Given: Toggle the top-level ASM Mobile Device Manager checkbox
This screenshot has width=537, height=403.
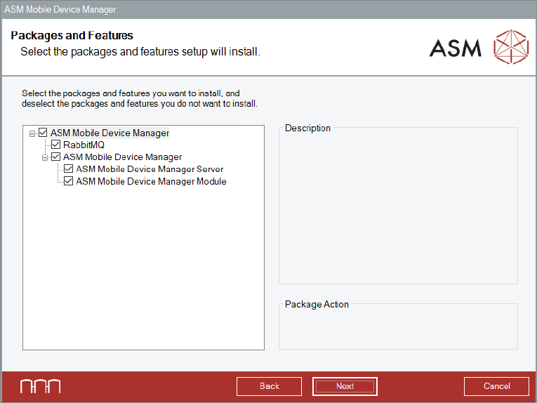Looking at the screenshot, I should tap(43, 133).
